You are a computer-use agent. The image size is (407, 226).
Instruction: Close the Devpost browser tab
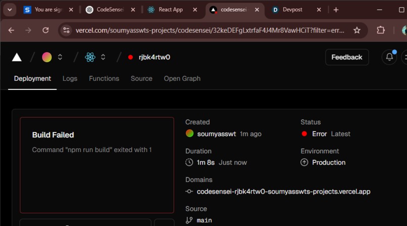click(x=319, y=10)
